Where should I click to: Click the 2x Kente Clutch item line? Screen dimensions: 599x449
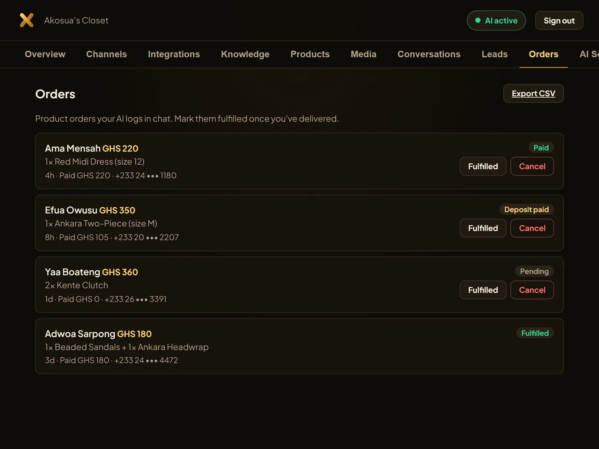pos(77,285)
